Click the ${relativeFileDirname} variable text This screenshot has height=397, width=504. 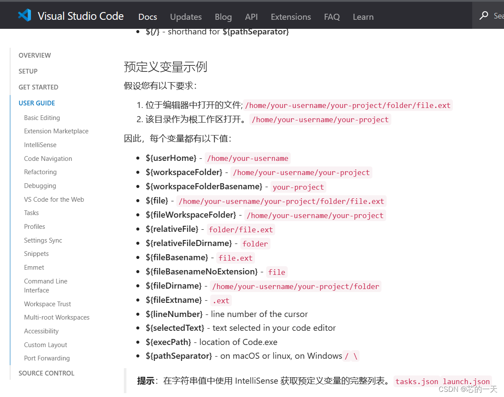189,243
